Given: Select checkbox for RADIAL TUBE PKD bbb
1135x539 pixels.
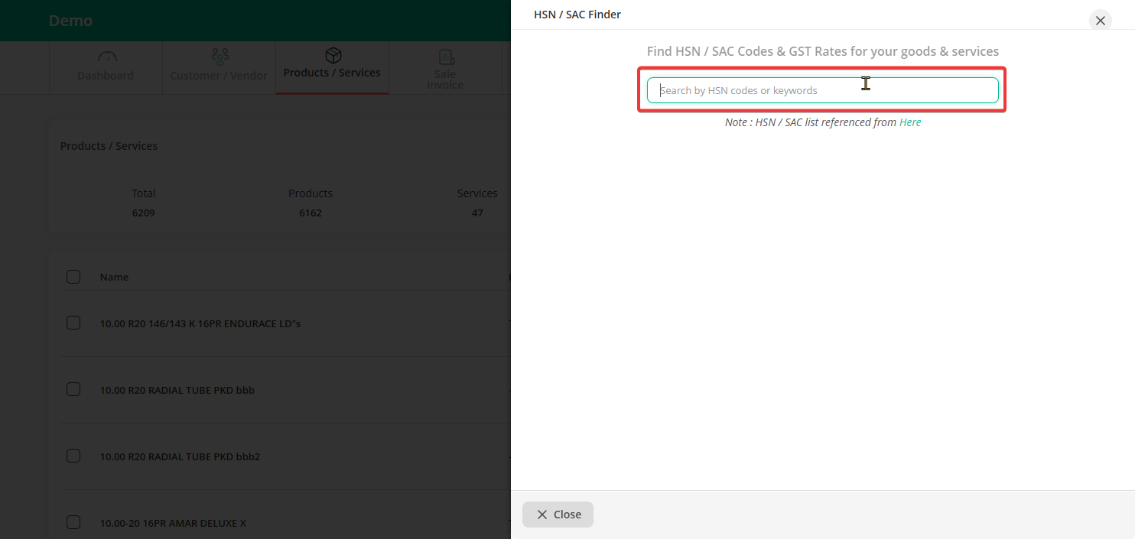Looking at the screenshot, I should pyautogui.click(x=73, y=389).
